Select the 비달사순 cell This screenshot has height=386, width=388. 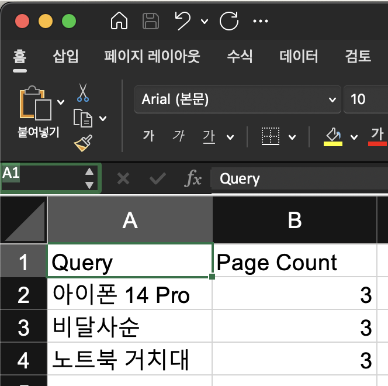130,327
